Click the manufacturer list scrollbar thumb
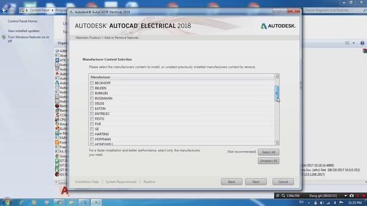The height and width of the screenshot is (206, 367). (x=276, y=93)
